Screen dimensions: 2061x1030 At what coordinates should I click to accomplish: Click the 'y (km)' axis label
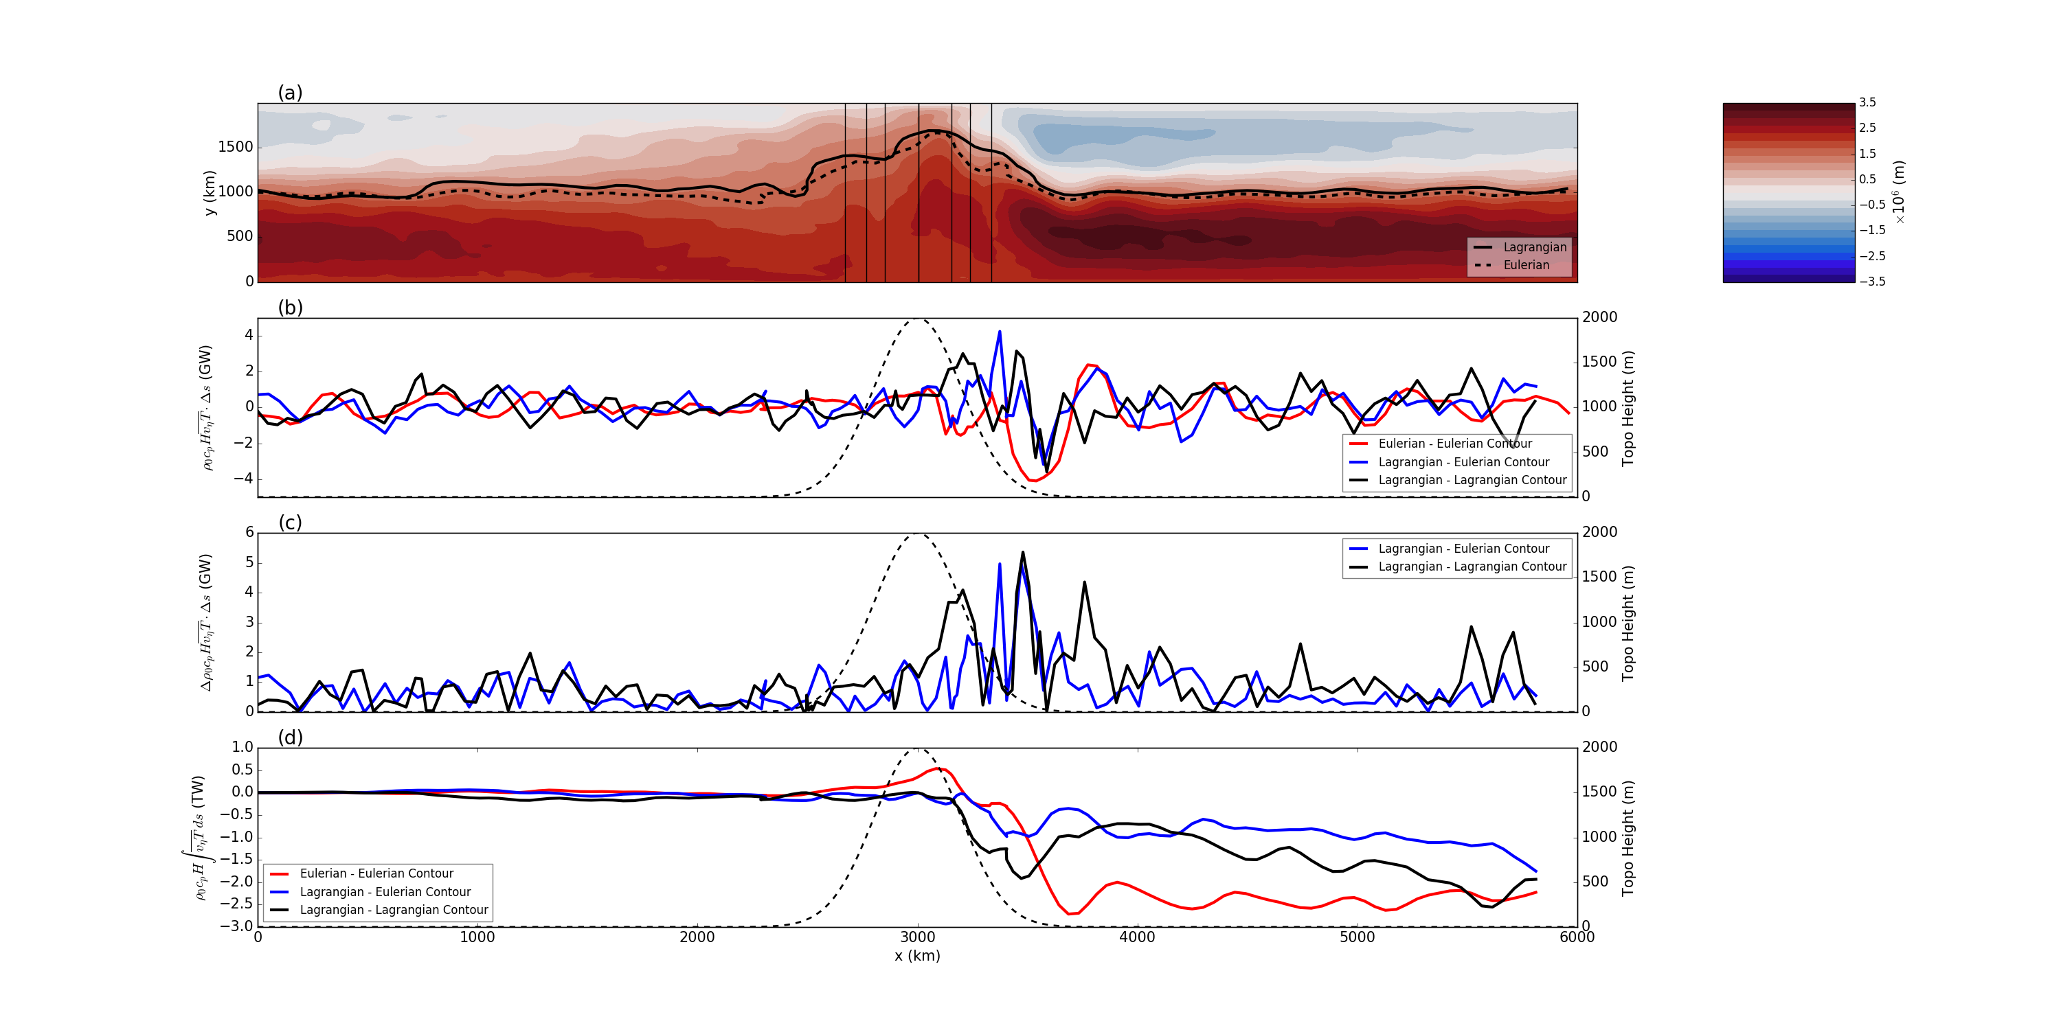210,193
